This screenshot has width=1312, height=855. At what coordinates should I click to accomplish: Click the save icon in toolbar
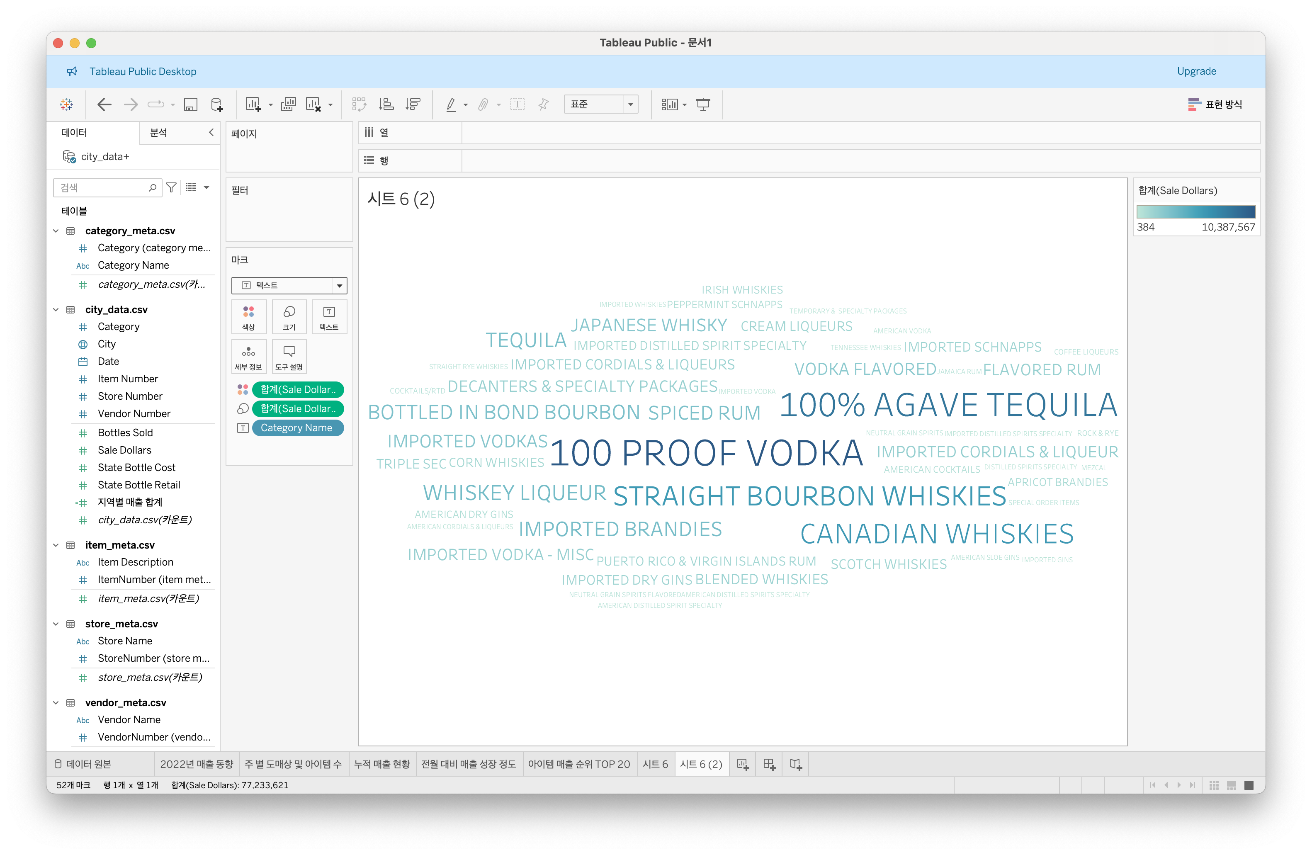(x=191, y=104)
